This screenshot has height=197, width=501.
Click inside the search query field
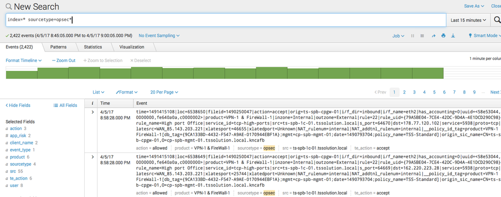click(x=226, y=20)
